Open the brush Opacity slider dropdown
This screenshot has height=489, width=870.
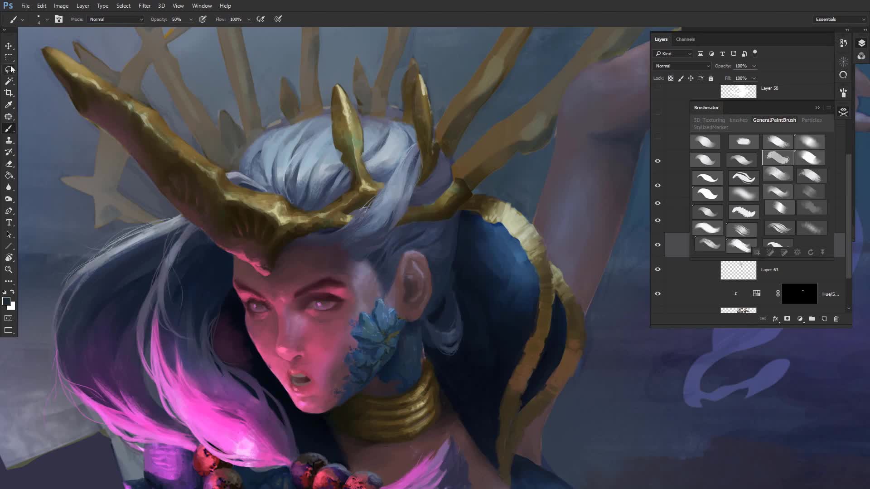point(191,19)
